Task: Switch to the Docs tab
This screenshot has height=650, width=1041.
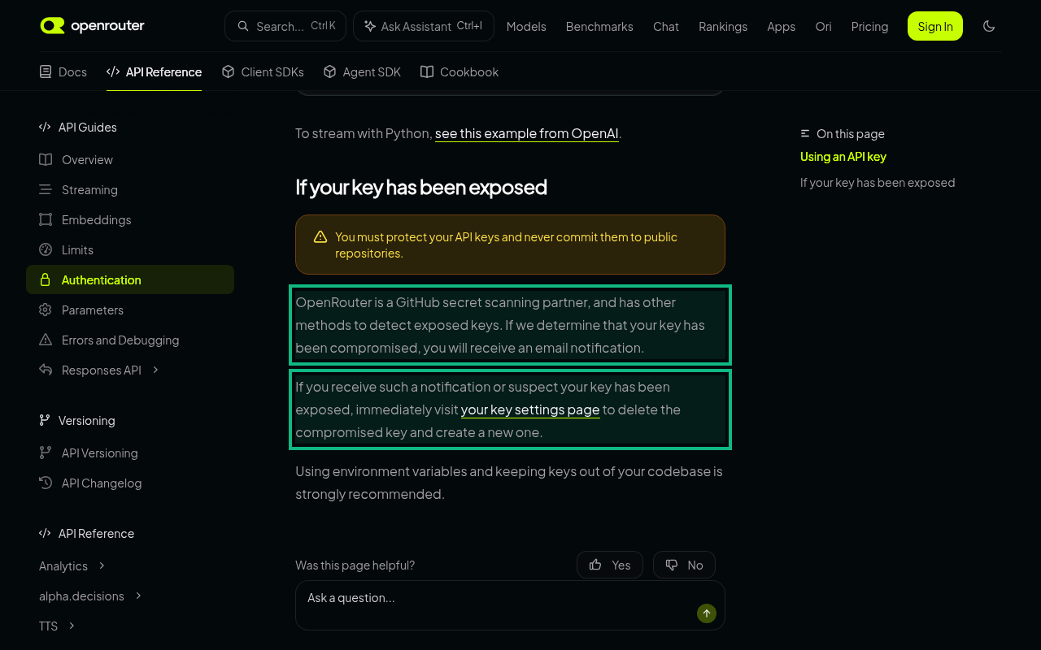Action: [63, 71]
